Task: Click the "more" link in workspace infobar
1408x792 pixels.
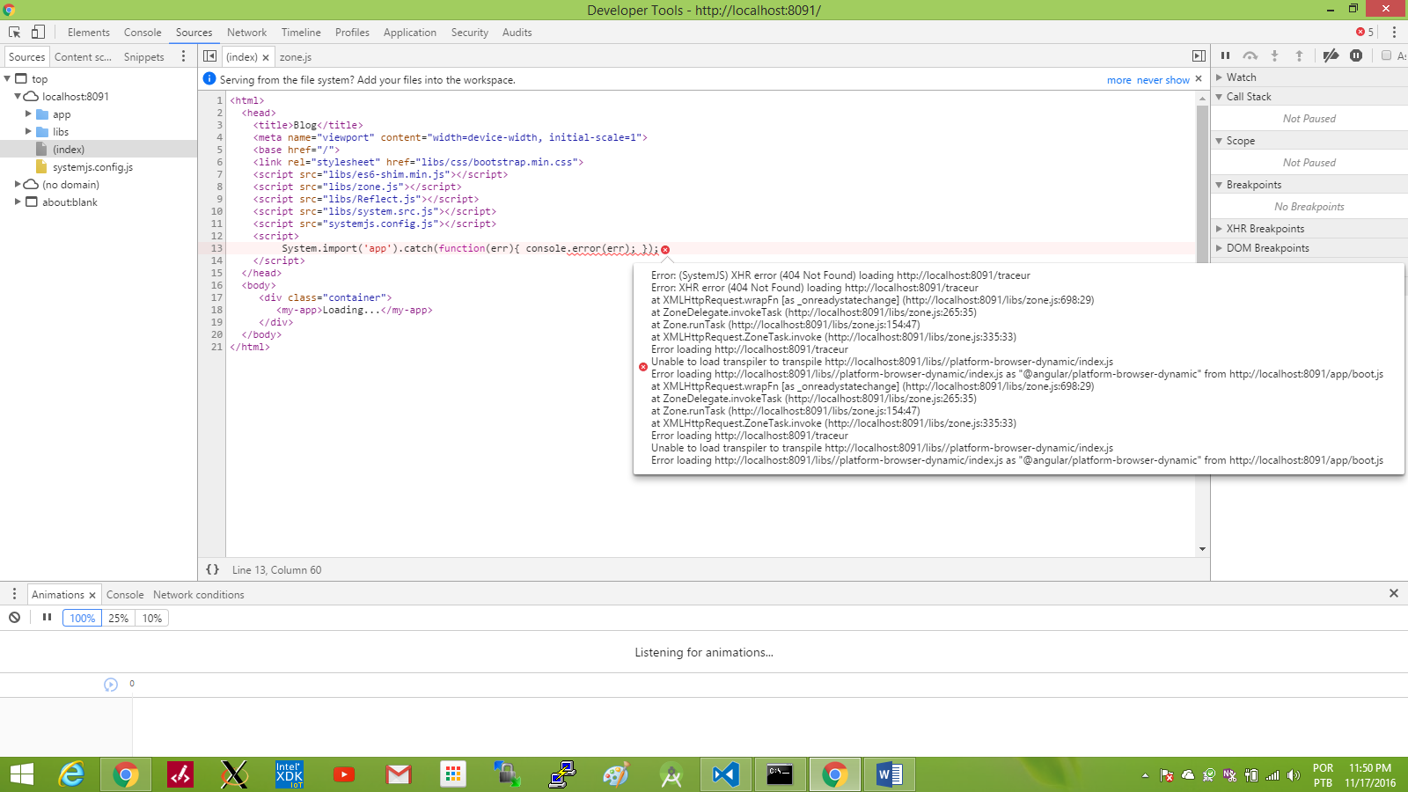Action: (x=1118, y=80)
